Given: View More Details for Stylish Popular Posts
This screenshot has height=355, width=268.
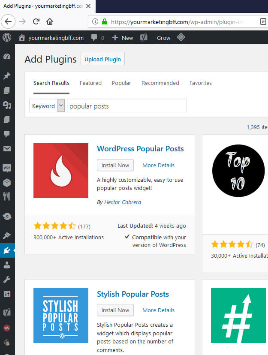Looking at the screenshot, I should (x=159, y=310).
